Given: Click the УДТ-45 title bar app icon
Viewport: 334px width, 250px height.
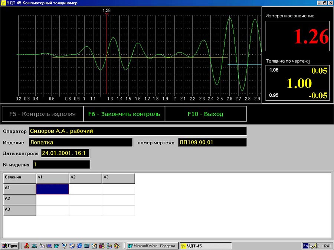Looking at the screenshot, I should (3, 3).
